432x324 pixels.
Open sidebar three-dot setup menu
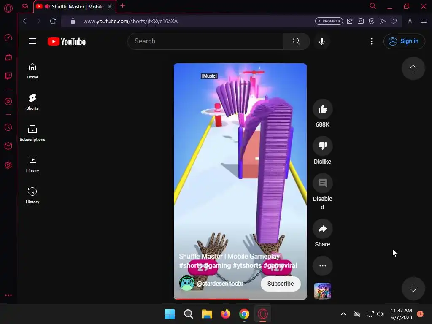pos(8,295)
